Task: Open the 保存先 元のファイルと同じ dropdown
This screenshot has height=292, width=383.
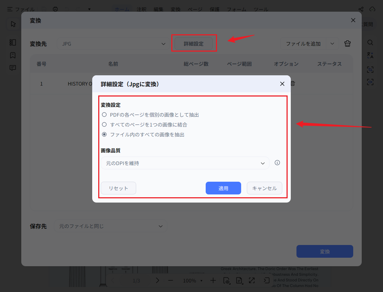Action: click(111, 226)
